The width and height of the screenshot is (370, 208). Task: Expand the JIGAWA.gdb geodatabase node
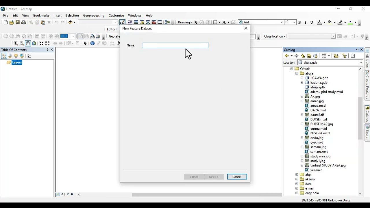click(302, 78)
